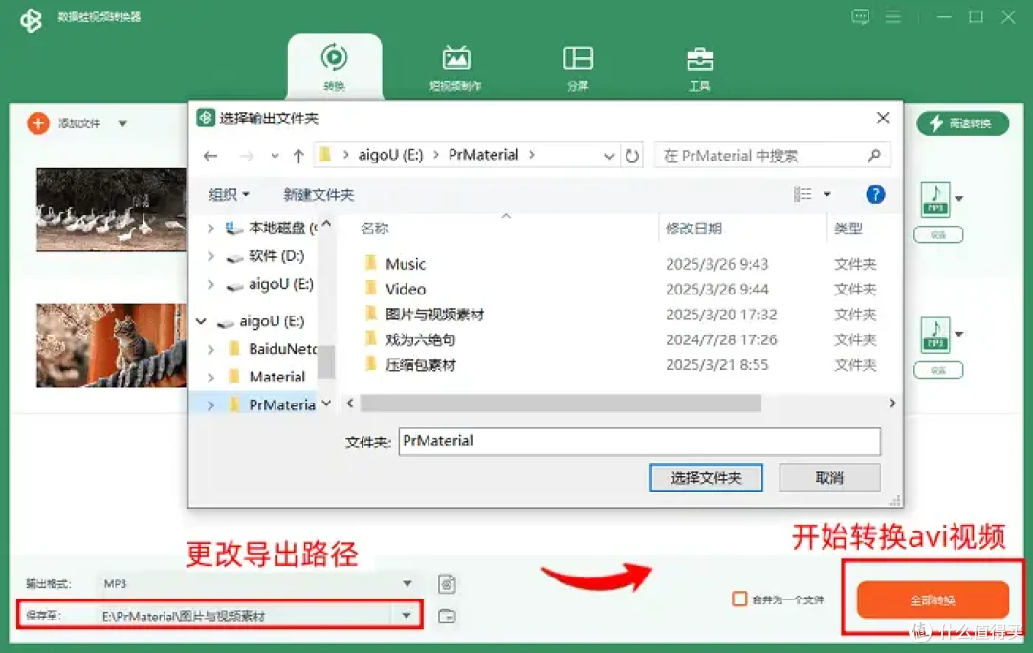
Task: Click the 文件夹 name input field
Action: point(639,441)
